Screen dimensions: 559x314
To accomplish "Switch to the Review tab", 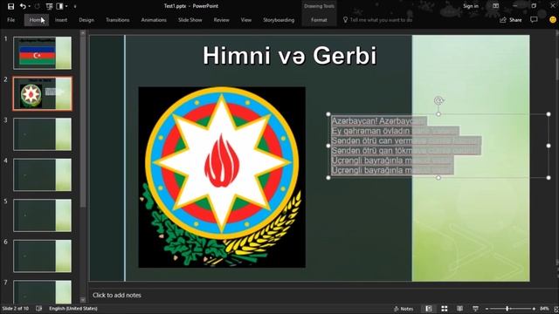I will [x=221, y=20].
